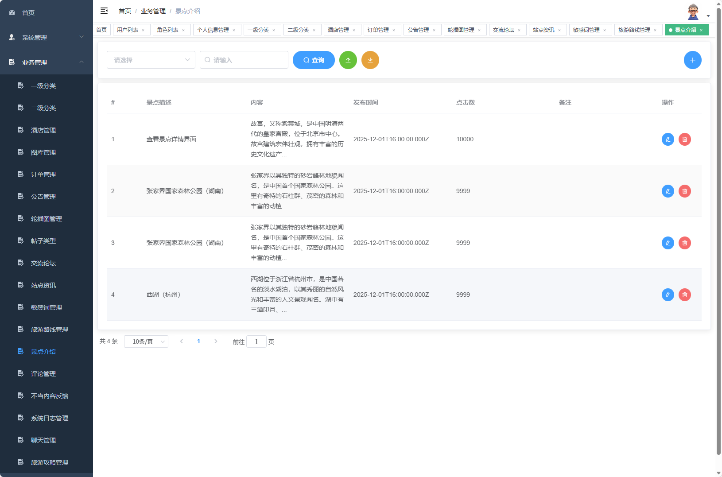The width and height of the screenshot is (722, 477).
Task: Click the blue plus icon to add a record
Action: click(x=692, y=60)
